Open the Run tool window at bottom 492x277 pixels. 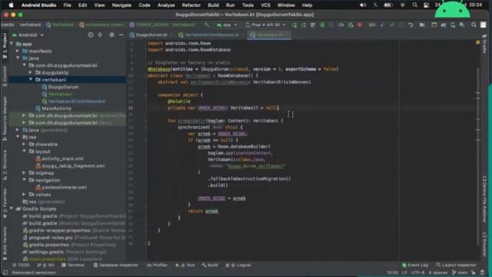(x=185, y=265)
